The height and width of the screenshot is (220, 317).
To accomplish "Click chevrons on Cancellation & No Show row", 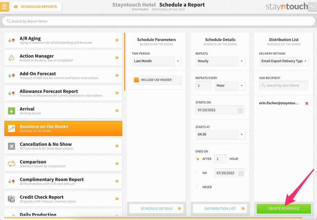I will pyautogui.click(x=117, y=146).
